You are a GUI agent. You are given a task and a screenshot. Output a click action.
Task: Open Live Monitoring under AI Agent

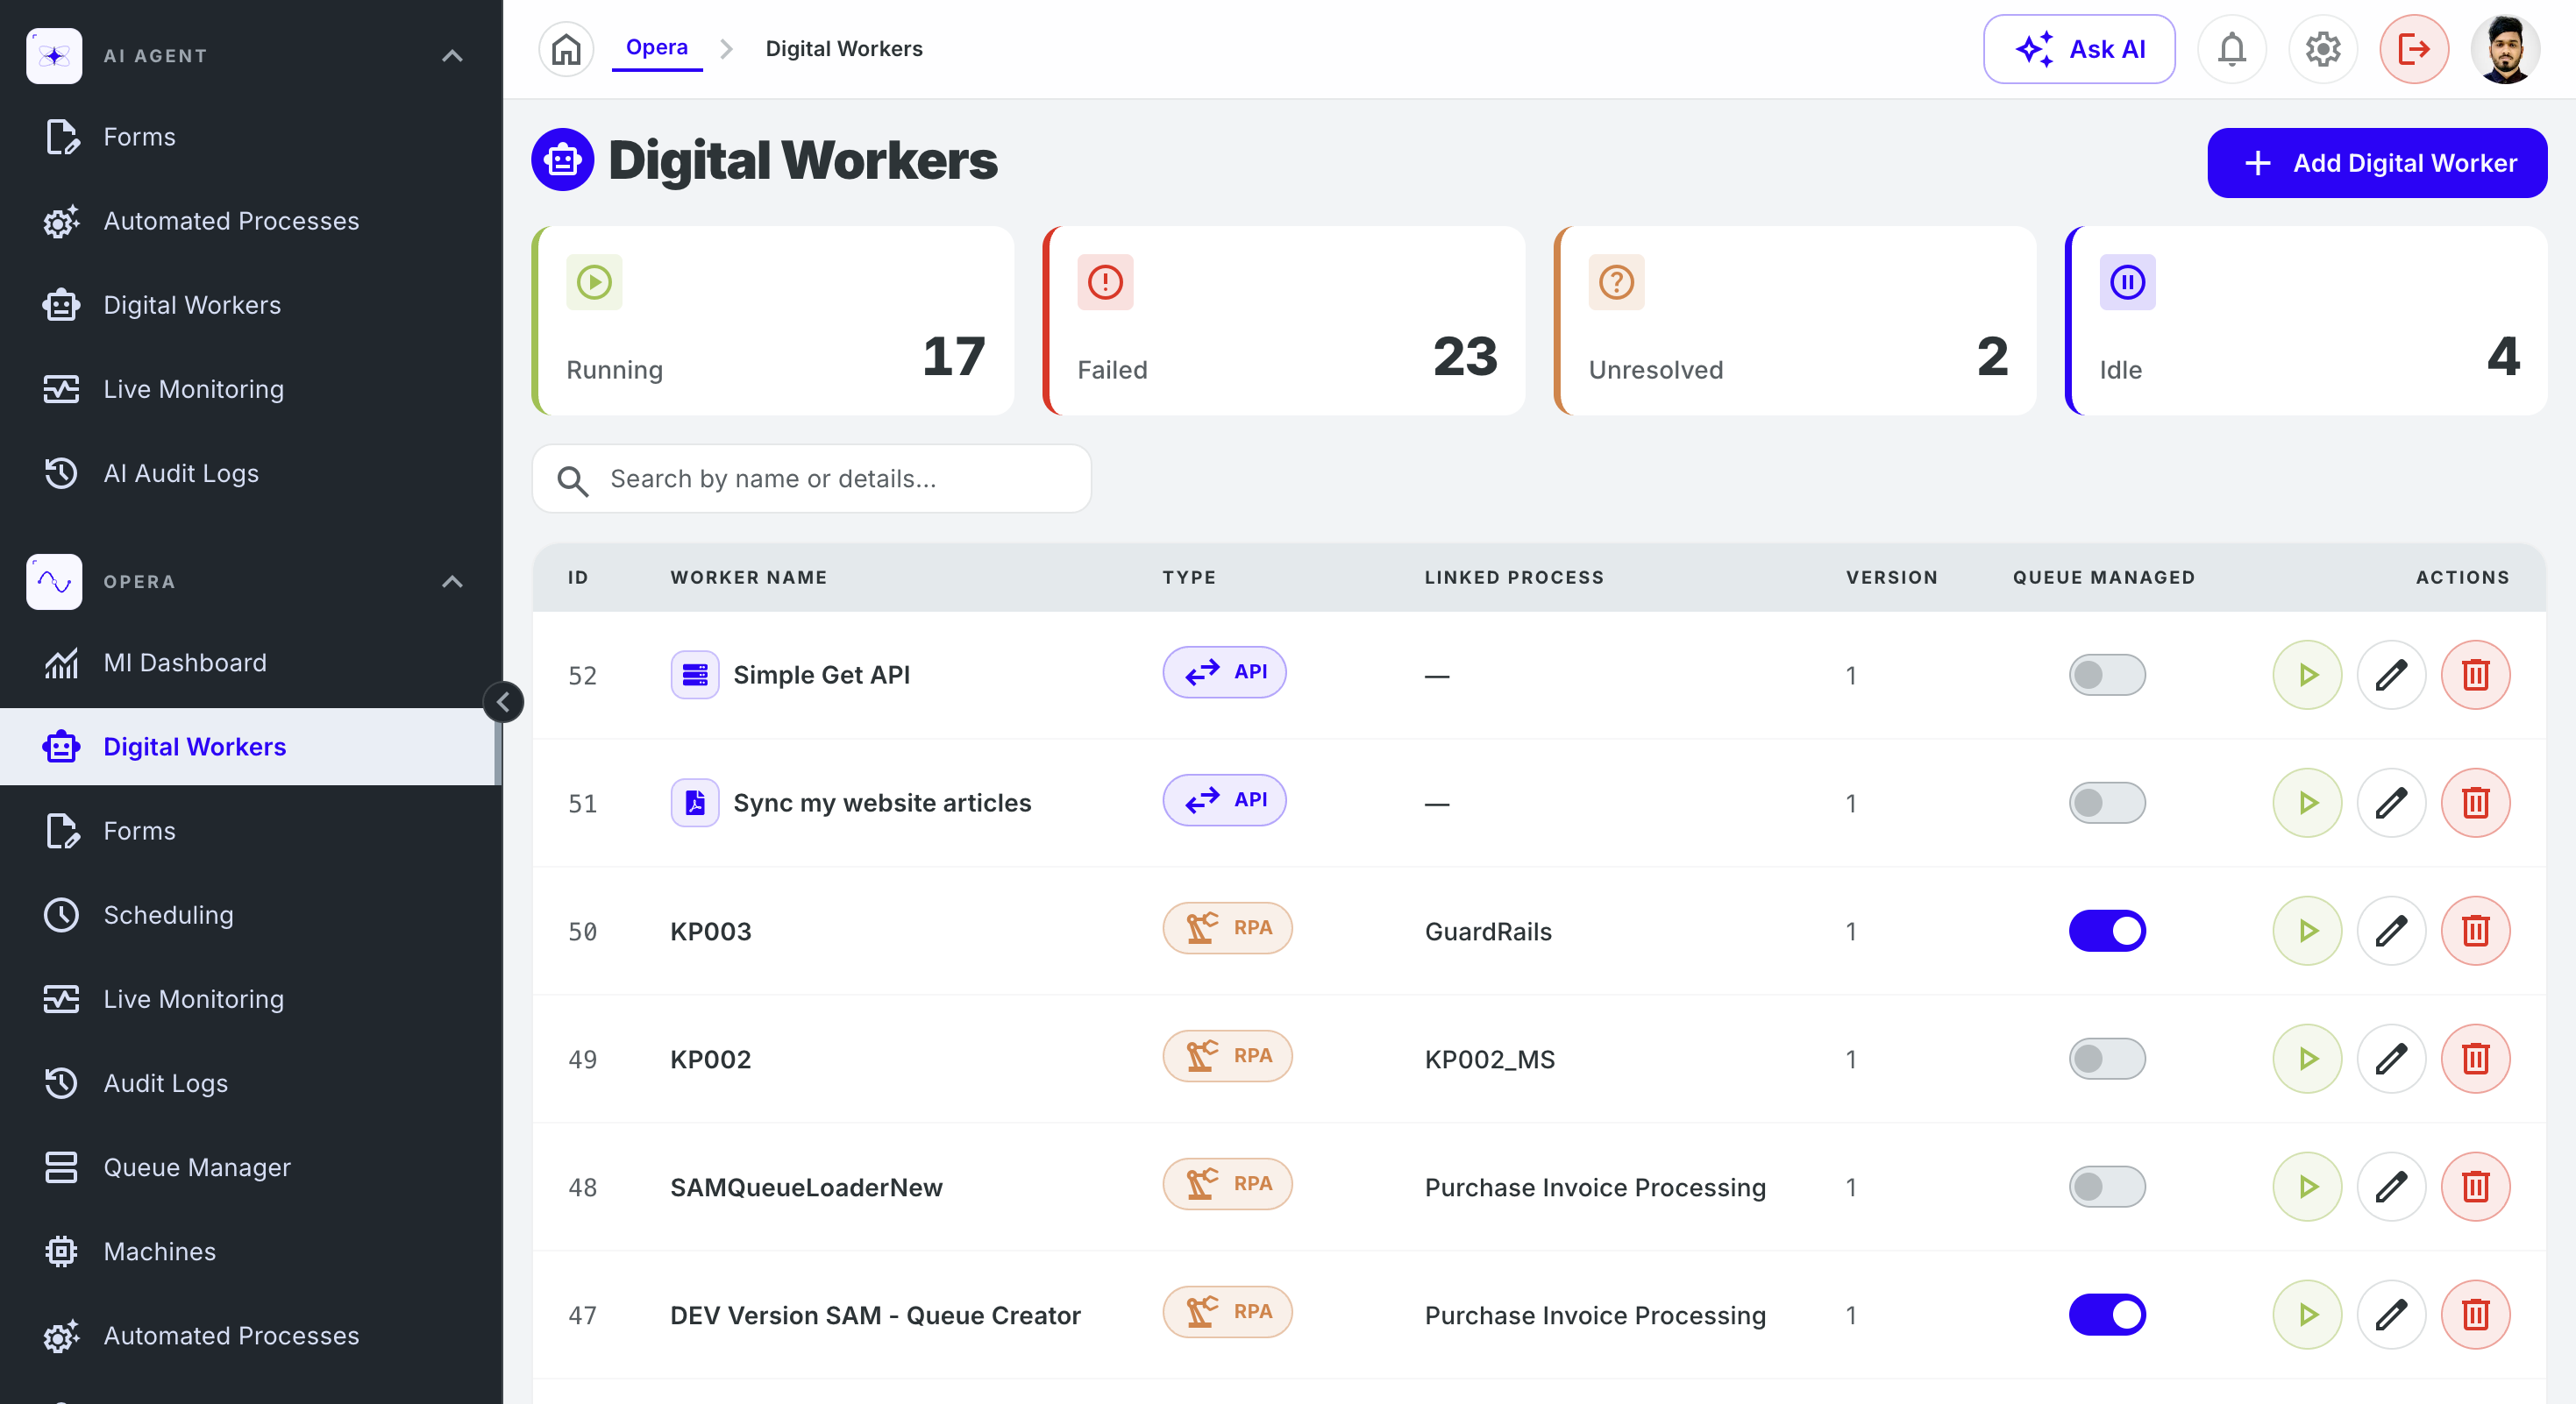(x=250, y=389)
